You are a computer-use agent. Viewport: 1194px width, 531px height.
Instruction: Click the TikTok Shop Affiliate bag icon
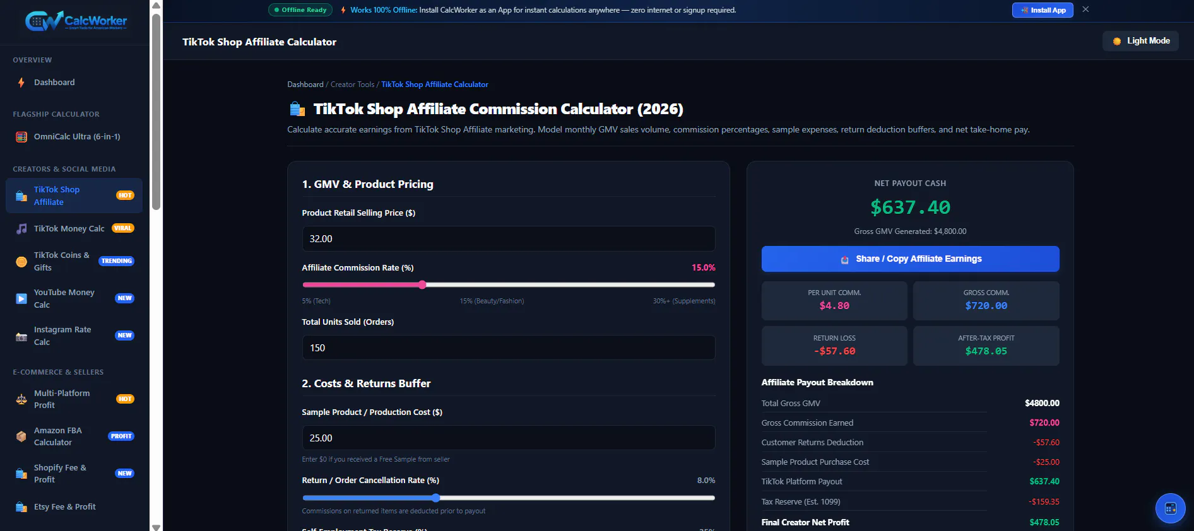(21, 196)
